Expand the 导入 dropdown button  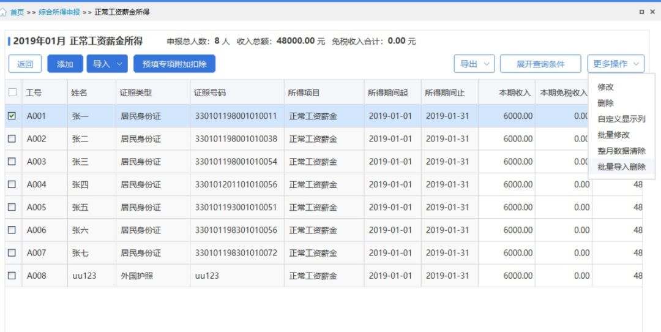coord(107,64)
